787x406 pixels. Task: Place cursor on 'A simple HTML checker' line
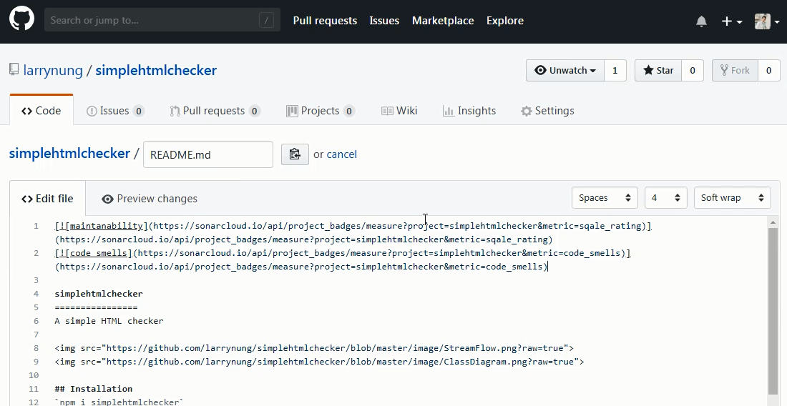click(x=109, y=321)
